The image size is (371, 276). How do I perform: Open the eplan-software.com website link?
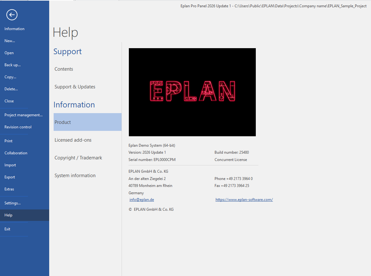244,200
